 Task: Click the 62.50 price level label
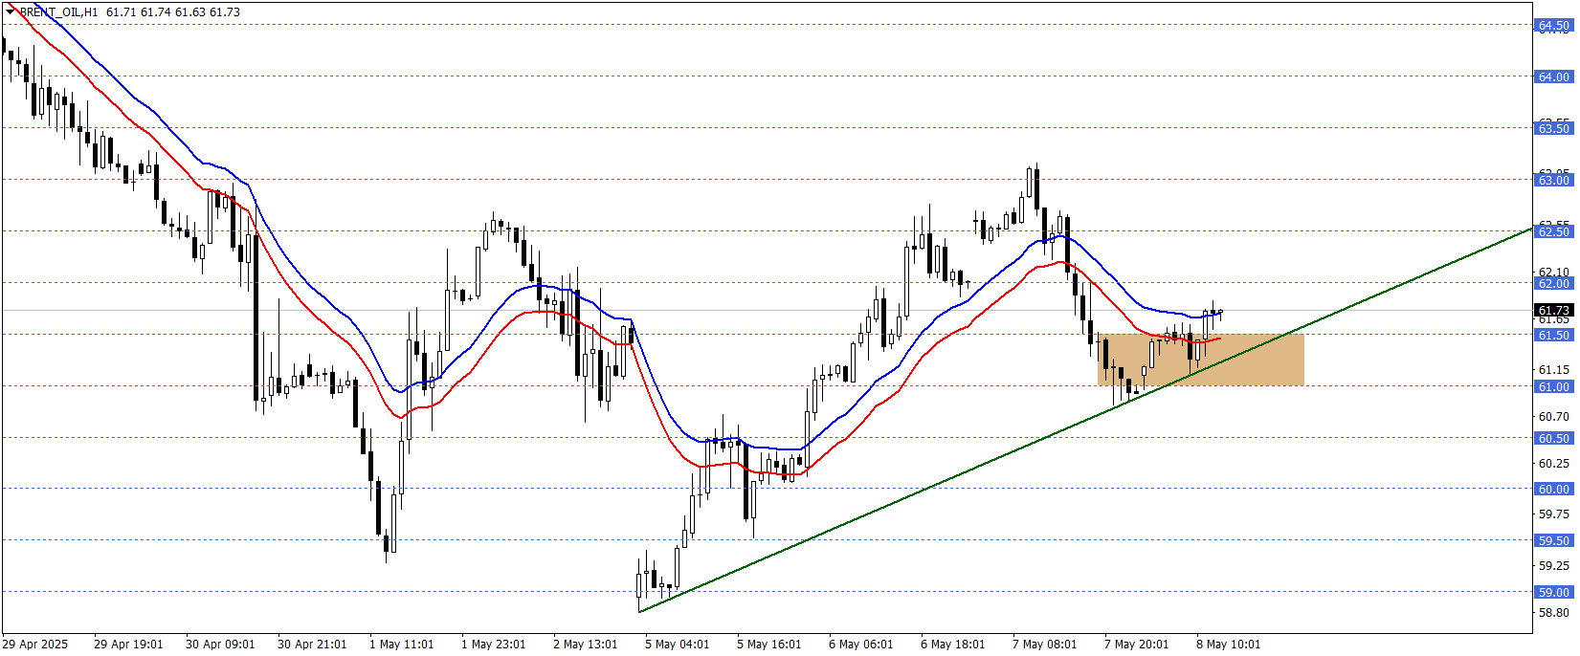[x=1554, y=231]
